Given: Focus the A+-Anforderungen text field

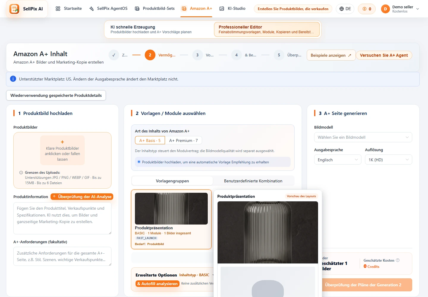Looking at the screenshot, I should coord(62,256).
